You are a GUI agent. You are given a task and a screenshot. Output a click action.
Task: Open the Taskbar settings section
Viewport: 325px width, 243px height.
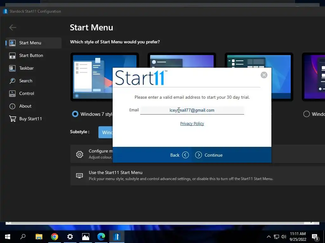pyautogui.click(x=34, y=68)
